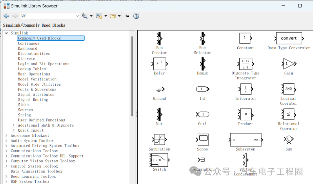
Task: Pin the library browser on top
Action: [127, 16]
